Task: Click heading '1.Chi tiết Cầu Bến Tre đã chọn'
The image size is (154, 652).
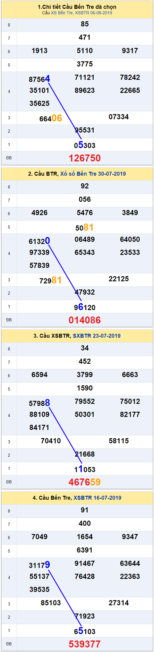Action: (x=77, y=7)
